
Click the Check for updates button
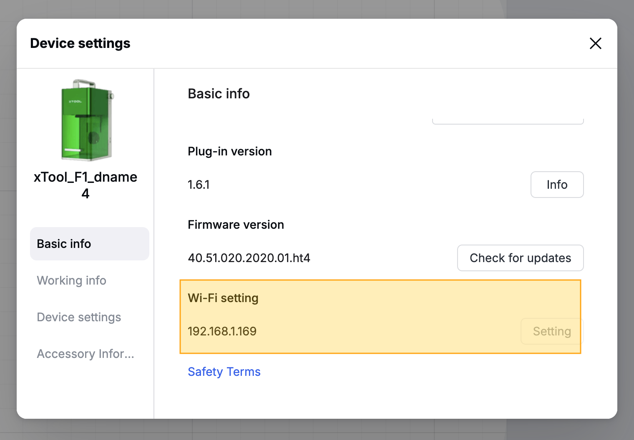click(520, 258)
